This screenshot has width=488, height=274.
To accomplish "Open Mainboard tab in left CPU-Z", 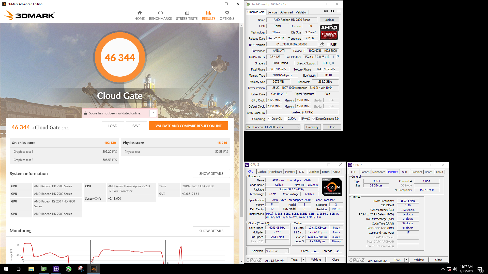I will [276, 172].
